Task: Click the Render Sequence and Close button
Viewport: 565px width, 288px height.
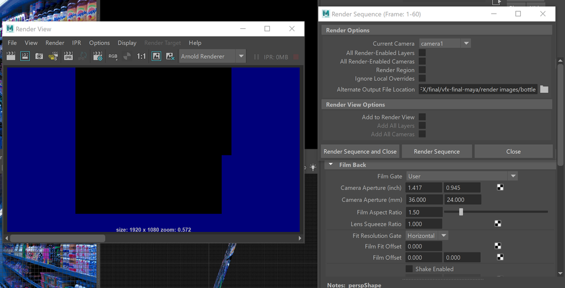Action: [x=360, y=152]
